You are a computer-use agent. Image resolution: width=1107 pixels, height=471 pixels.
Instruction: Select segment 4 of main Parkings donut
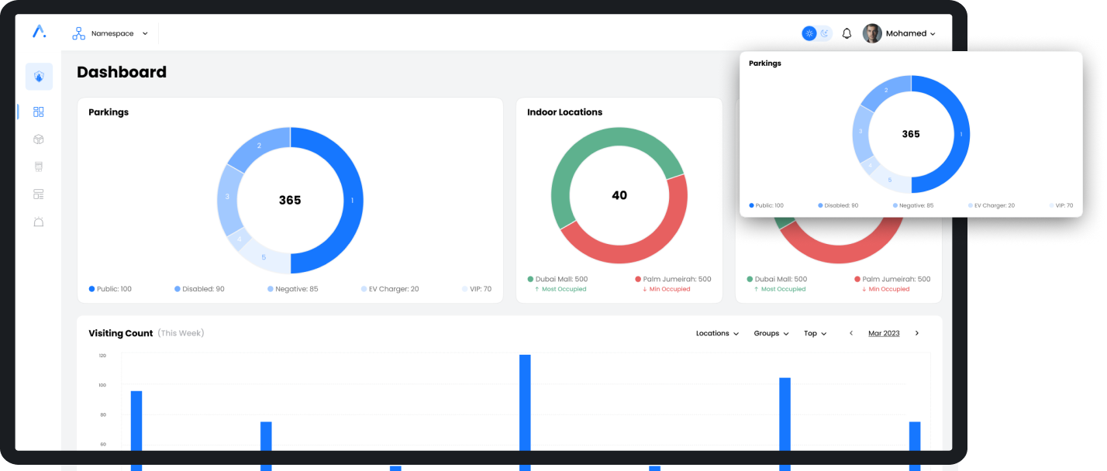tap(240, 239)
